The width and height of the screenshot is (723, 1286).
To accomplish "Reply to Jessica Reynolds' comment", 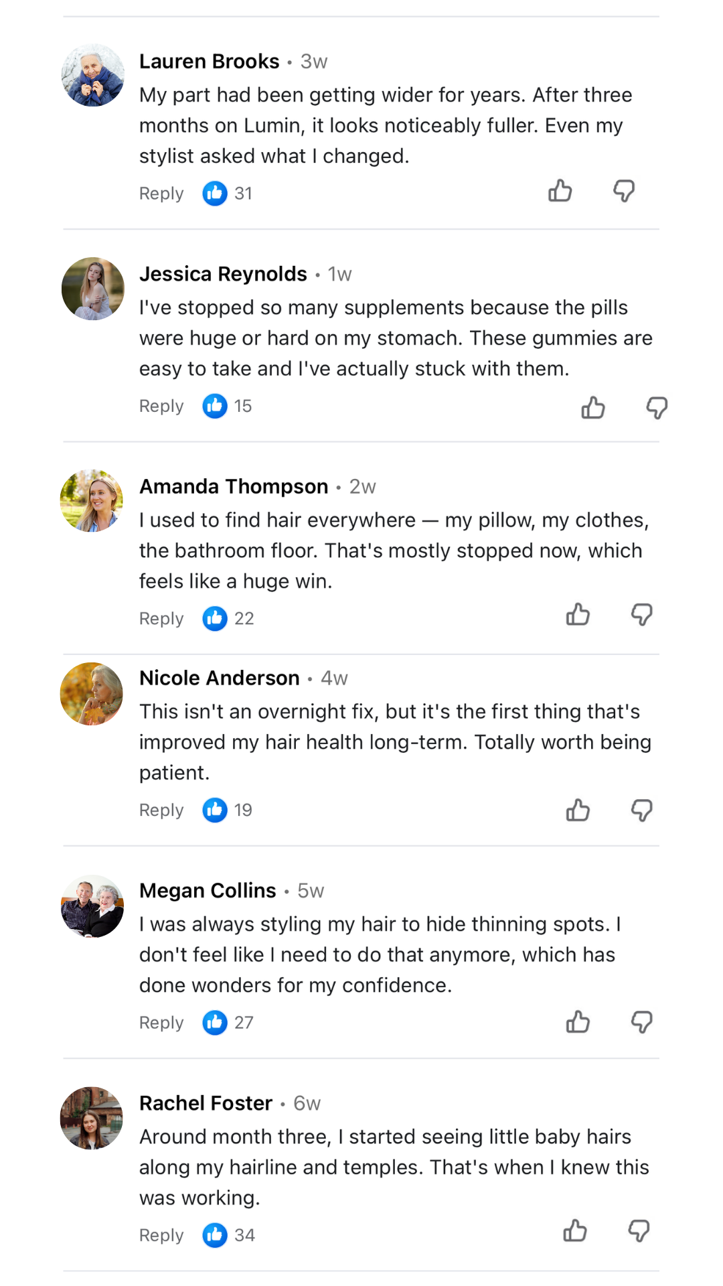I will [161, 406].
